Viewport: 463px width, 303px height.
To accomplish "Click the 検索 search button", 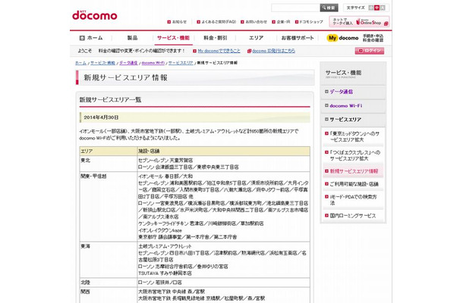I will 329,8.
